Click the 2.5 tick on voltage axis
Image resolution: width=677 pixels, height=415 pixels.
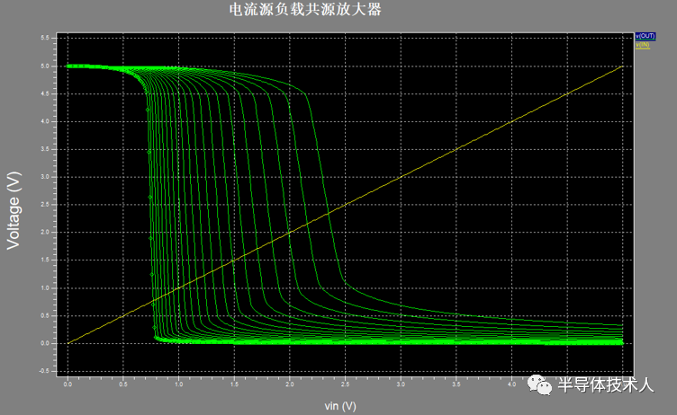tap(45, 204)
